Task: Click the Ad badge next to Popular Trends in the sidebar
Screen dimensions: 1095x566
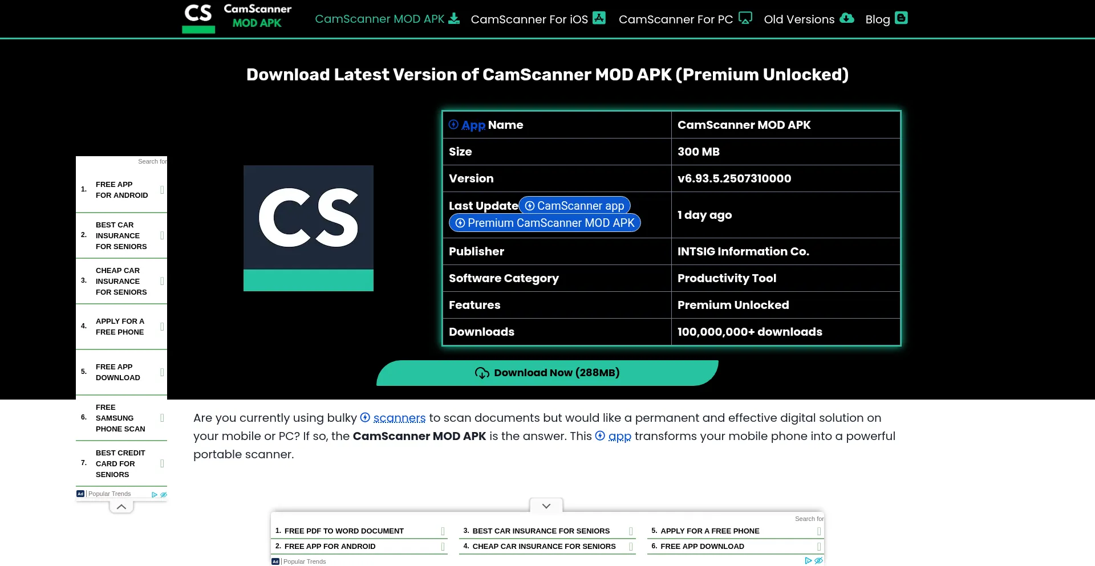Action: [80, 494]
